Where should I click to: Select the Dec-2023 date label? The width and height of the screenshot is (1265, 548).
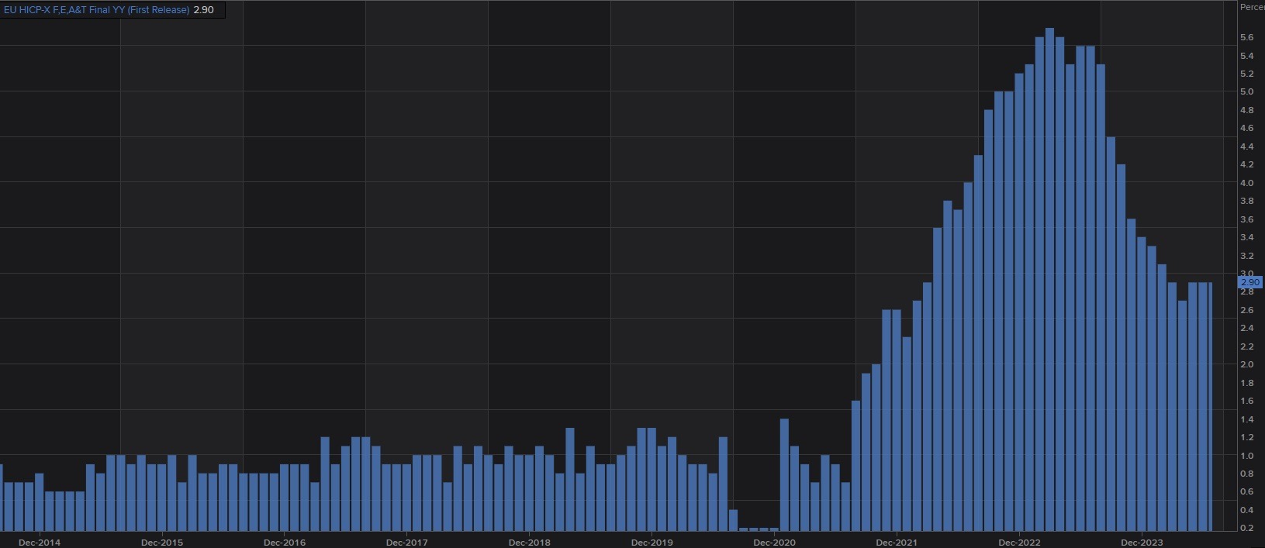pyautogui.click(x=1142, y=542)
